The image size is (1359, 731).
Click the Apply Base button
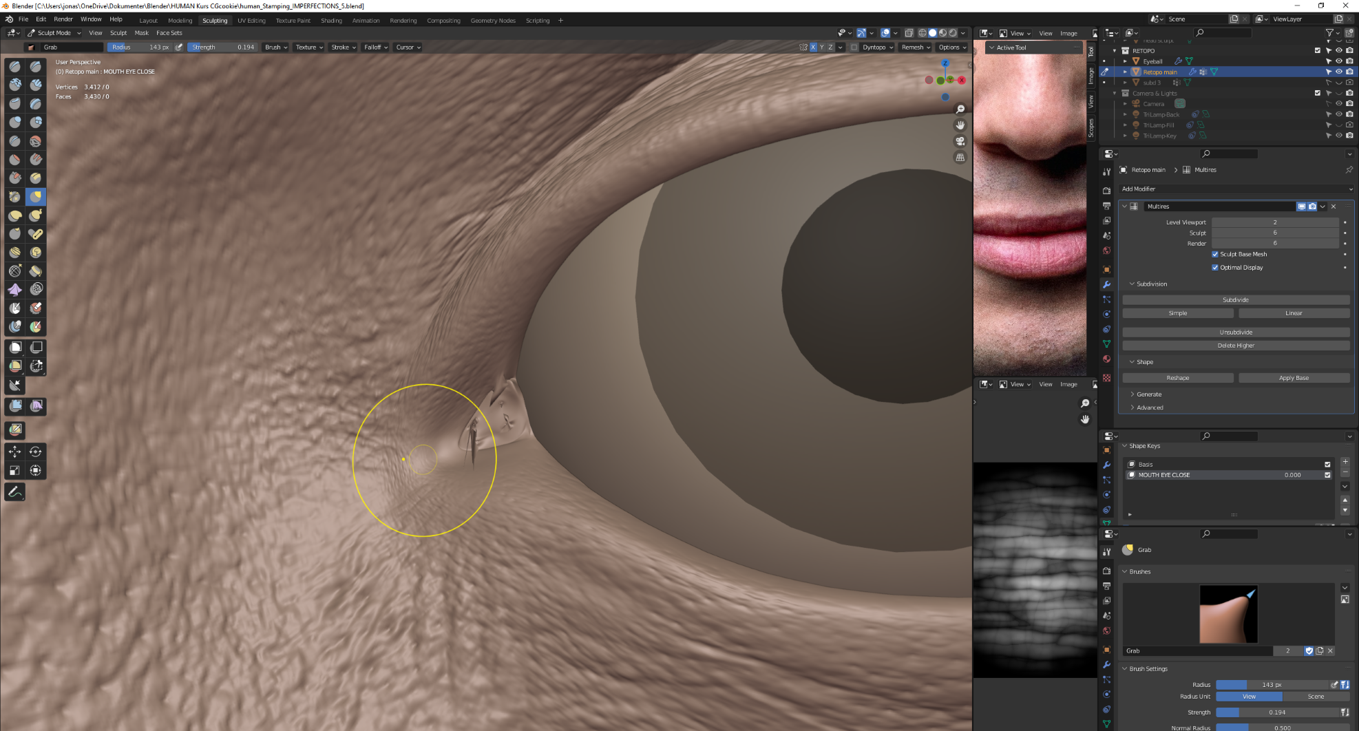point(1294,378)
